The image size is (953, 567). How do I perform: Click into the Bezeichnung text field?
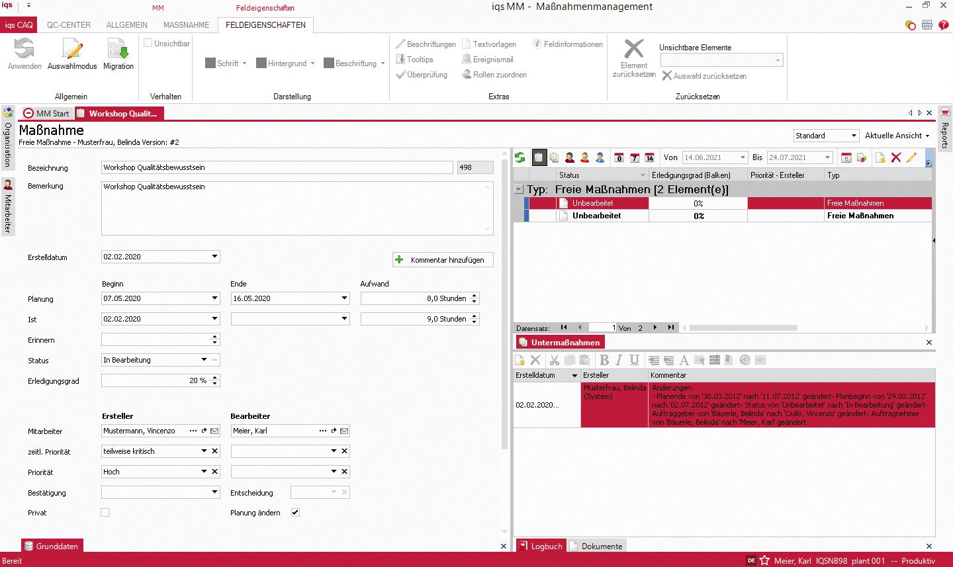pos(277,168)
